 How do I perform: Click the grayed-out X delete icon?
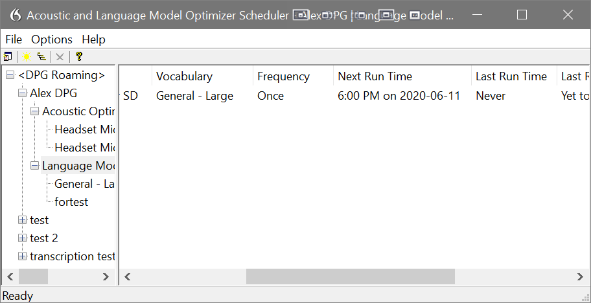click(60, 57)
